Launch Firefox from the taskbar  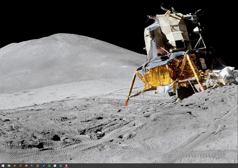[x=26, y=166]
